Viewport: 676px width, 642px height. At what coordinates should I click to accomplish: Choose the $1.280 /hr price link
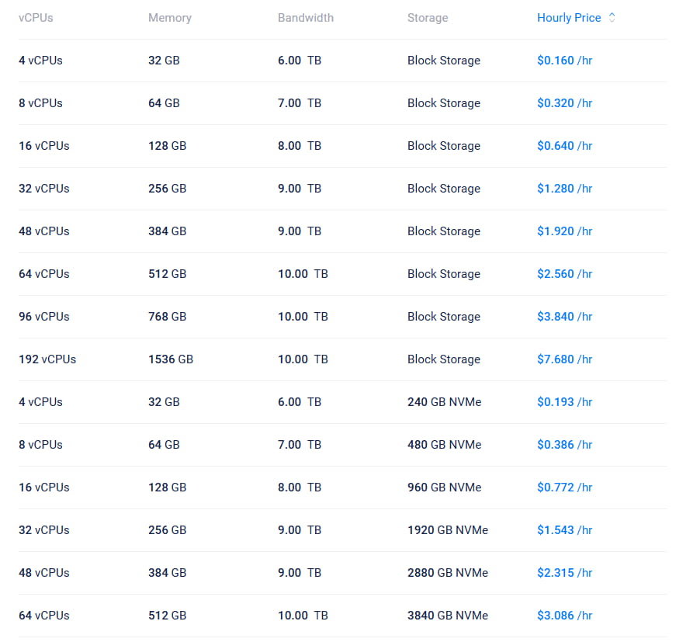564,189
